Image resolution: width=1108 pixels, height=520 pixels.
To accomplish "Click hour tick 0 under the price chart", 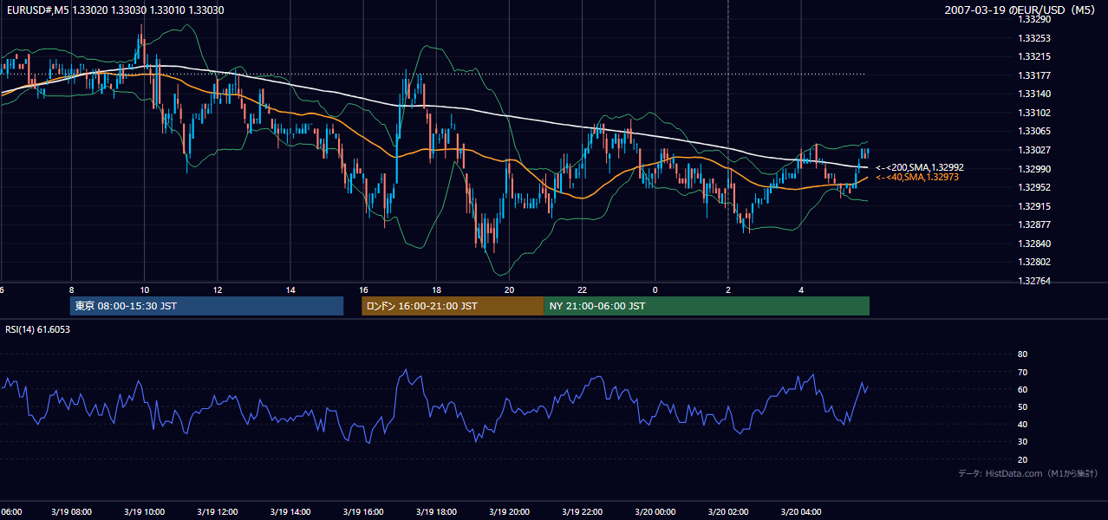I will click(x=655, y=290).
